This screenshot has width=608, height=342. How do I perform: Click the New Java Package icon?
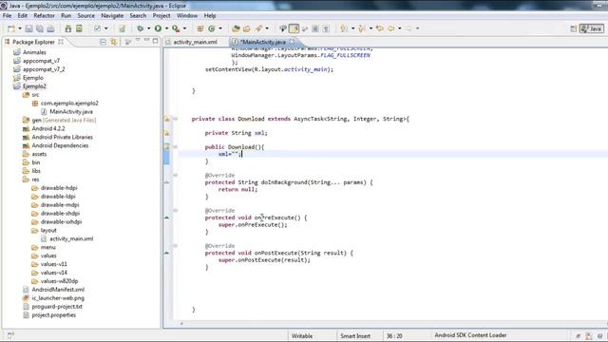pyautogui.click(x=200, y=28)
